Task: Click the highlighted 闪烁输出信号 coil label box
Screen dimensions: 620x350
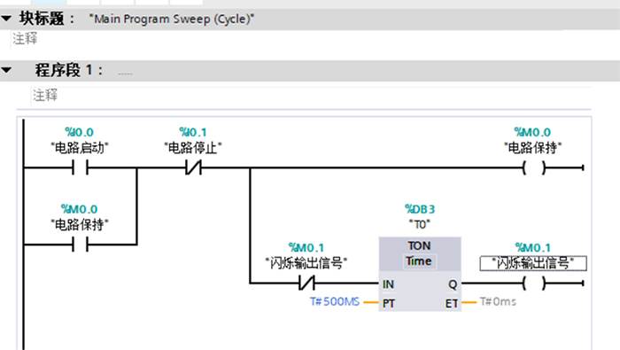Action: pyautogui.click(x=533, y=263)
